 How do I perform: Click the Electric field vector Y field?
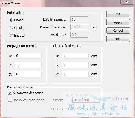[75, 65]
